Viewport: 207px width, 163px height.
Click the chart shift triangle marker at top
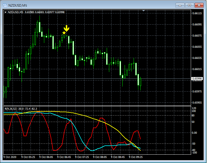point(143,11)
